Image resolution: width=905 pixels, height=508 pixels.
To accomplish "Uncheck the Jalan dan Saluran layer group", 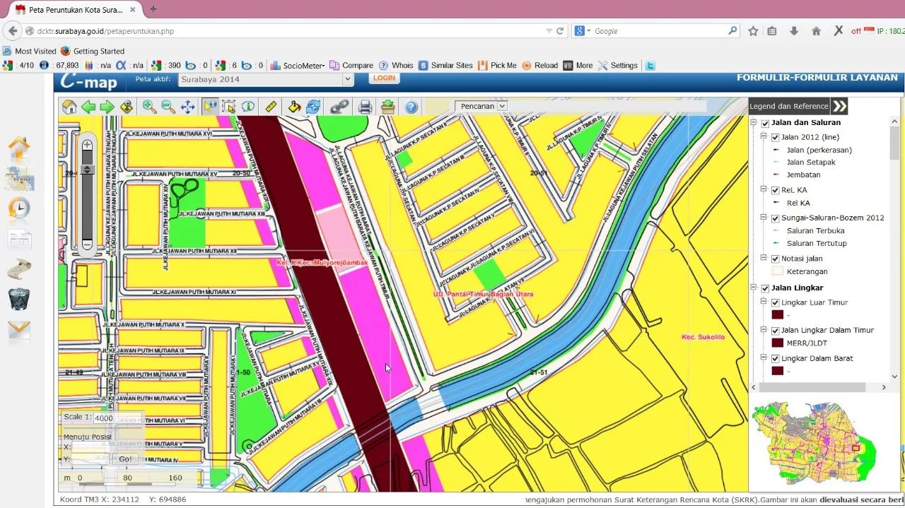I will pyautogui.click(x=765, y=123).
